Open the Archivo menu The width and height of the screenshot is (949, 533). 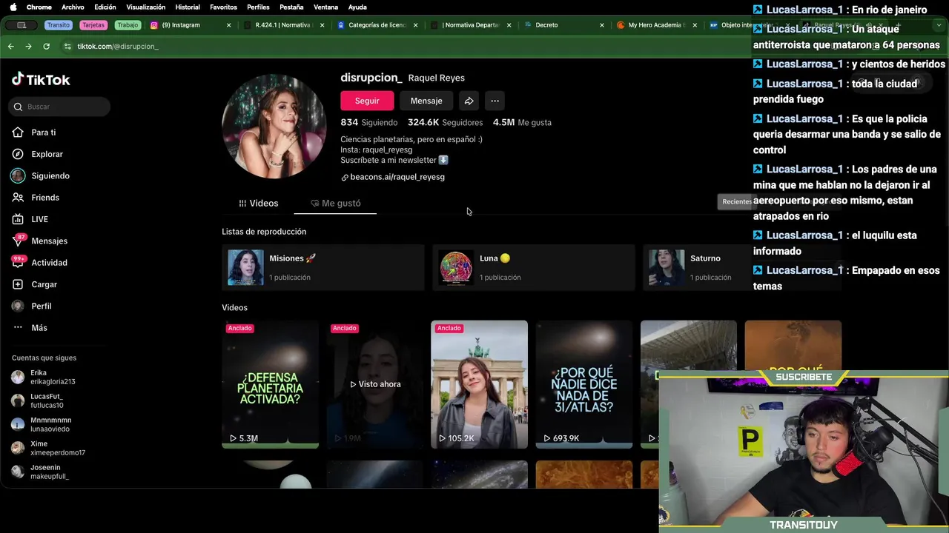tap(73, 7)
